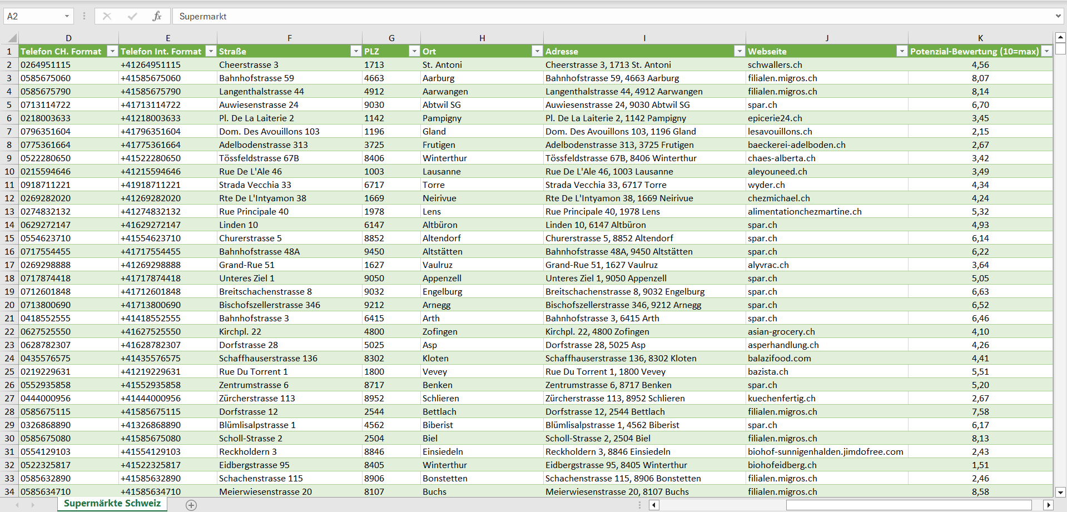Click the cancel (X) formula bar icon

point(107,16)
